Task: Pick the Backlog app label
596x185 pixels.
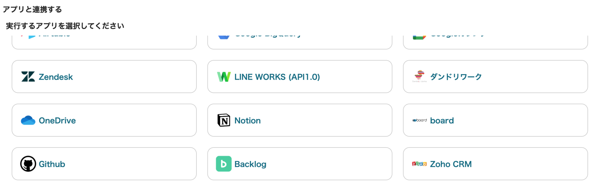Action: (250, 164)
